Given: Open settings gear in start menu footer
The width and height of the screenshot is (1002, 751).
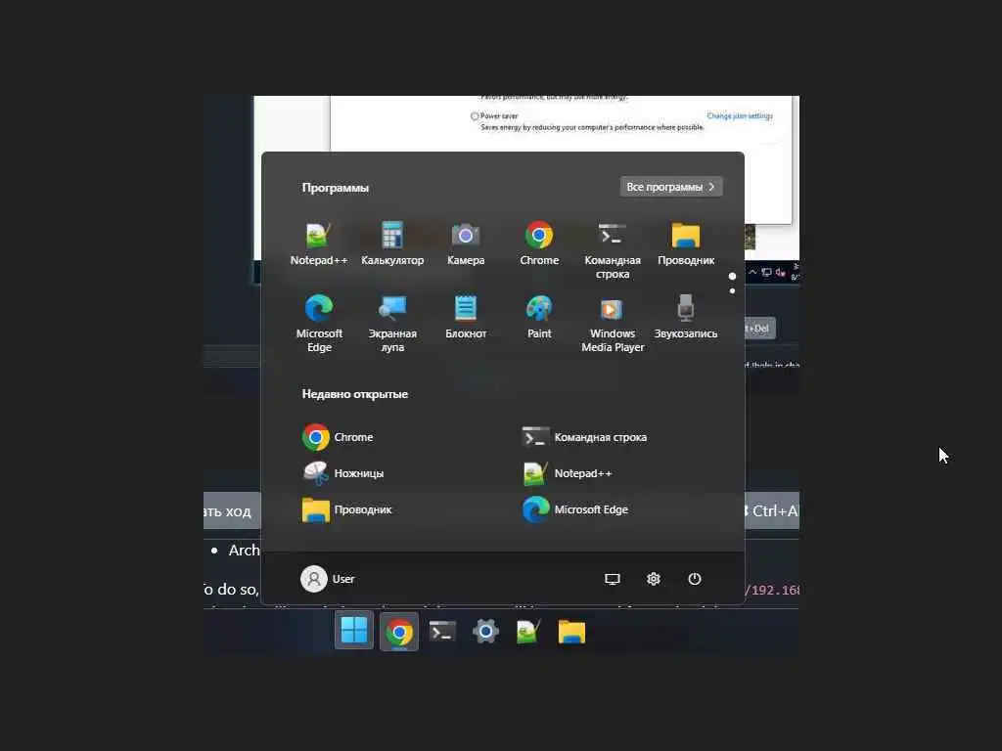Looking at the screenshot, I should (653, 579).
